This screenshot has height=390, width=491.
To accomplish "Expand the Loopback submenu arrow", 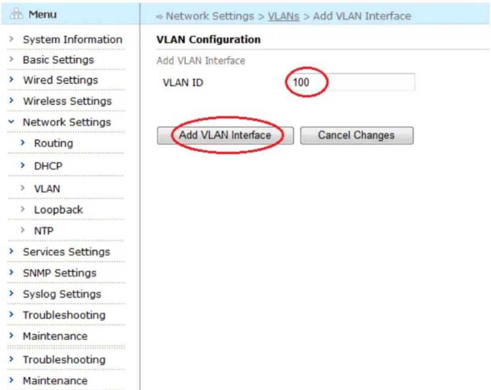I will click(23, 209).
